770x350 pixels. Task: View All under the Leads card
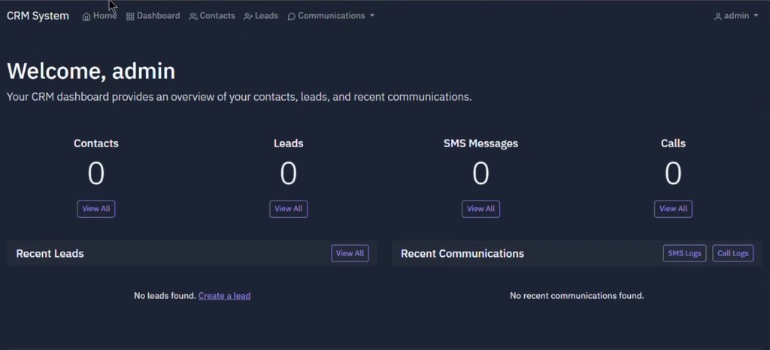pyautogui.click(x=288, y=209)
